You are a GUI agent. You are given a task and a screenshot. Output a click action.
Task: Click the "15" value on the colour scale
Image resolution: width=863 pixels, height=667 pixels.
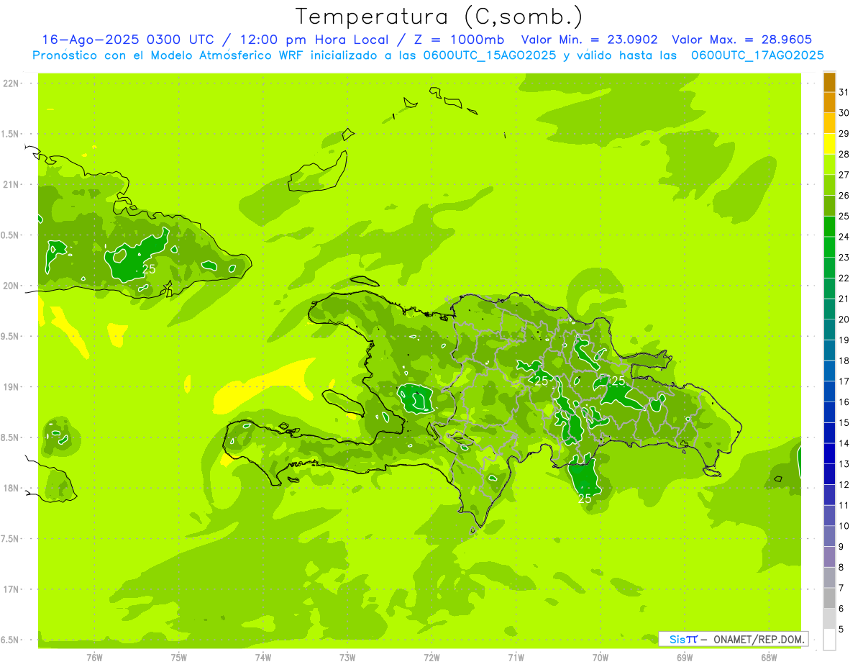[844, 422]
